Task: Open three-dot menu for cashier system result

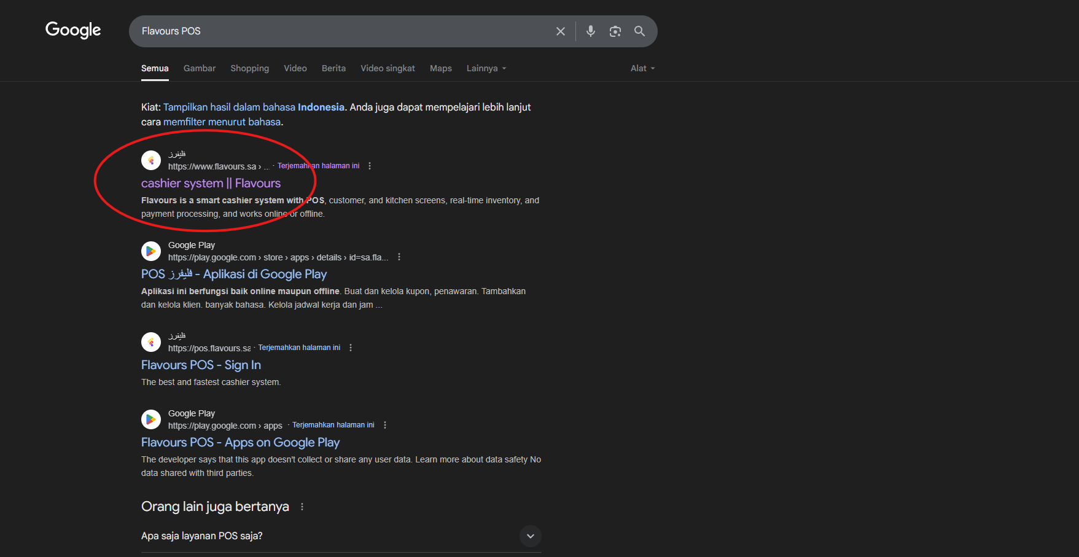Action: pos(370,166)
